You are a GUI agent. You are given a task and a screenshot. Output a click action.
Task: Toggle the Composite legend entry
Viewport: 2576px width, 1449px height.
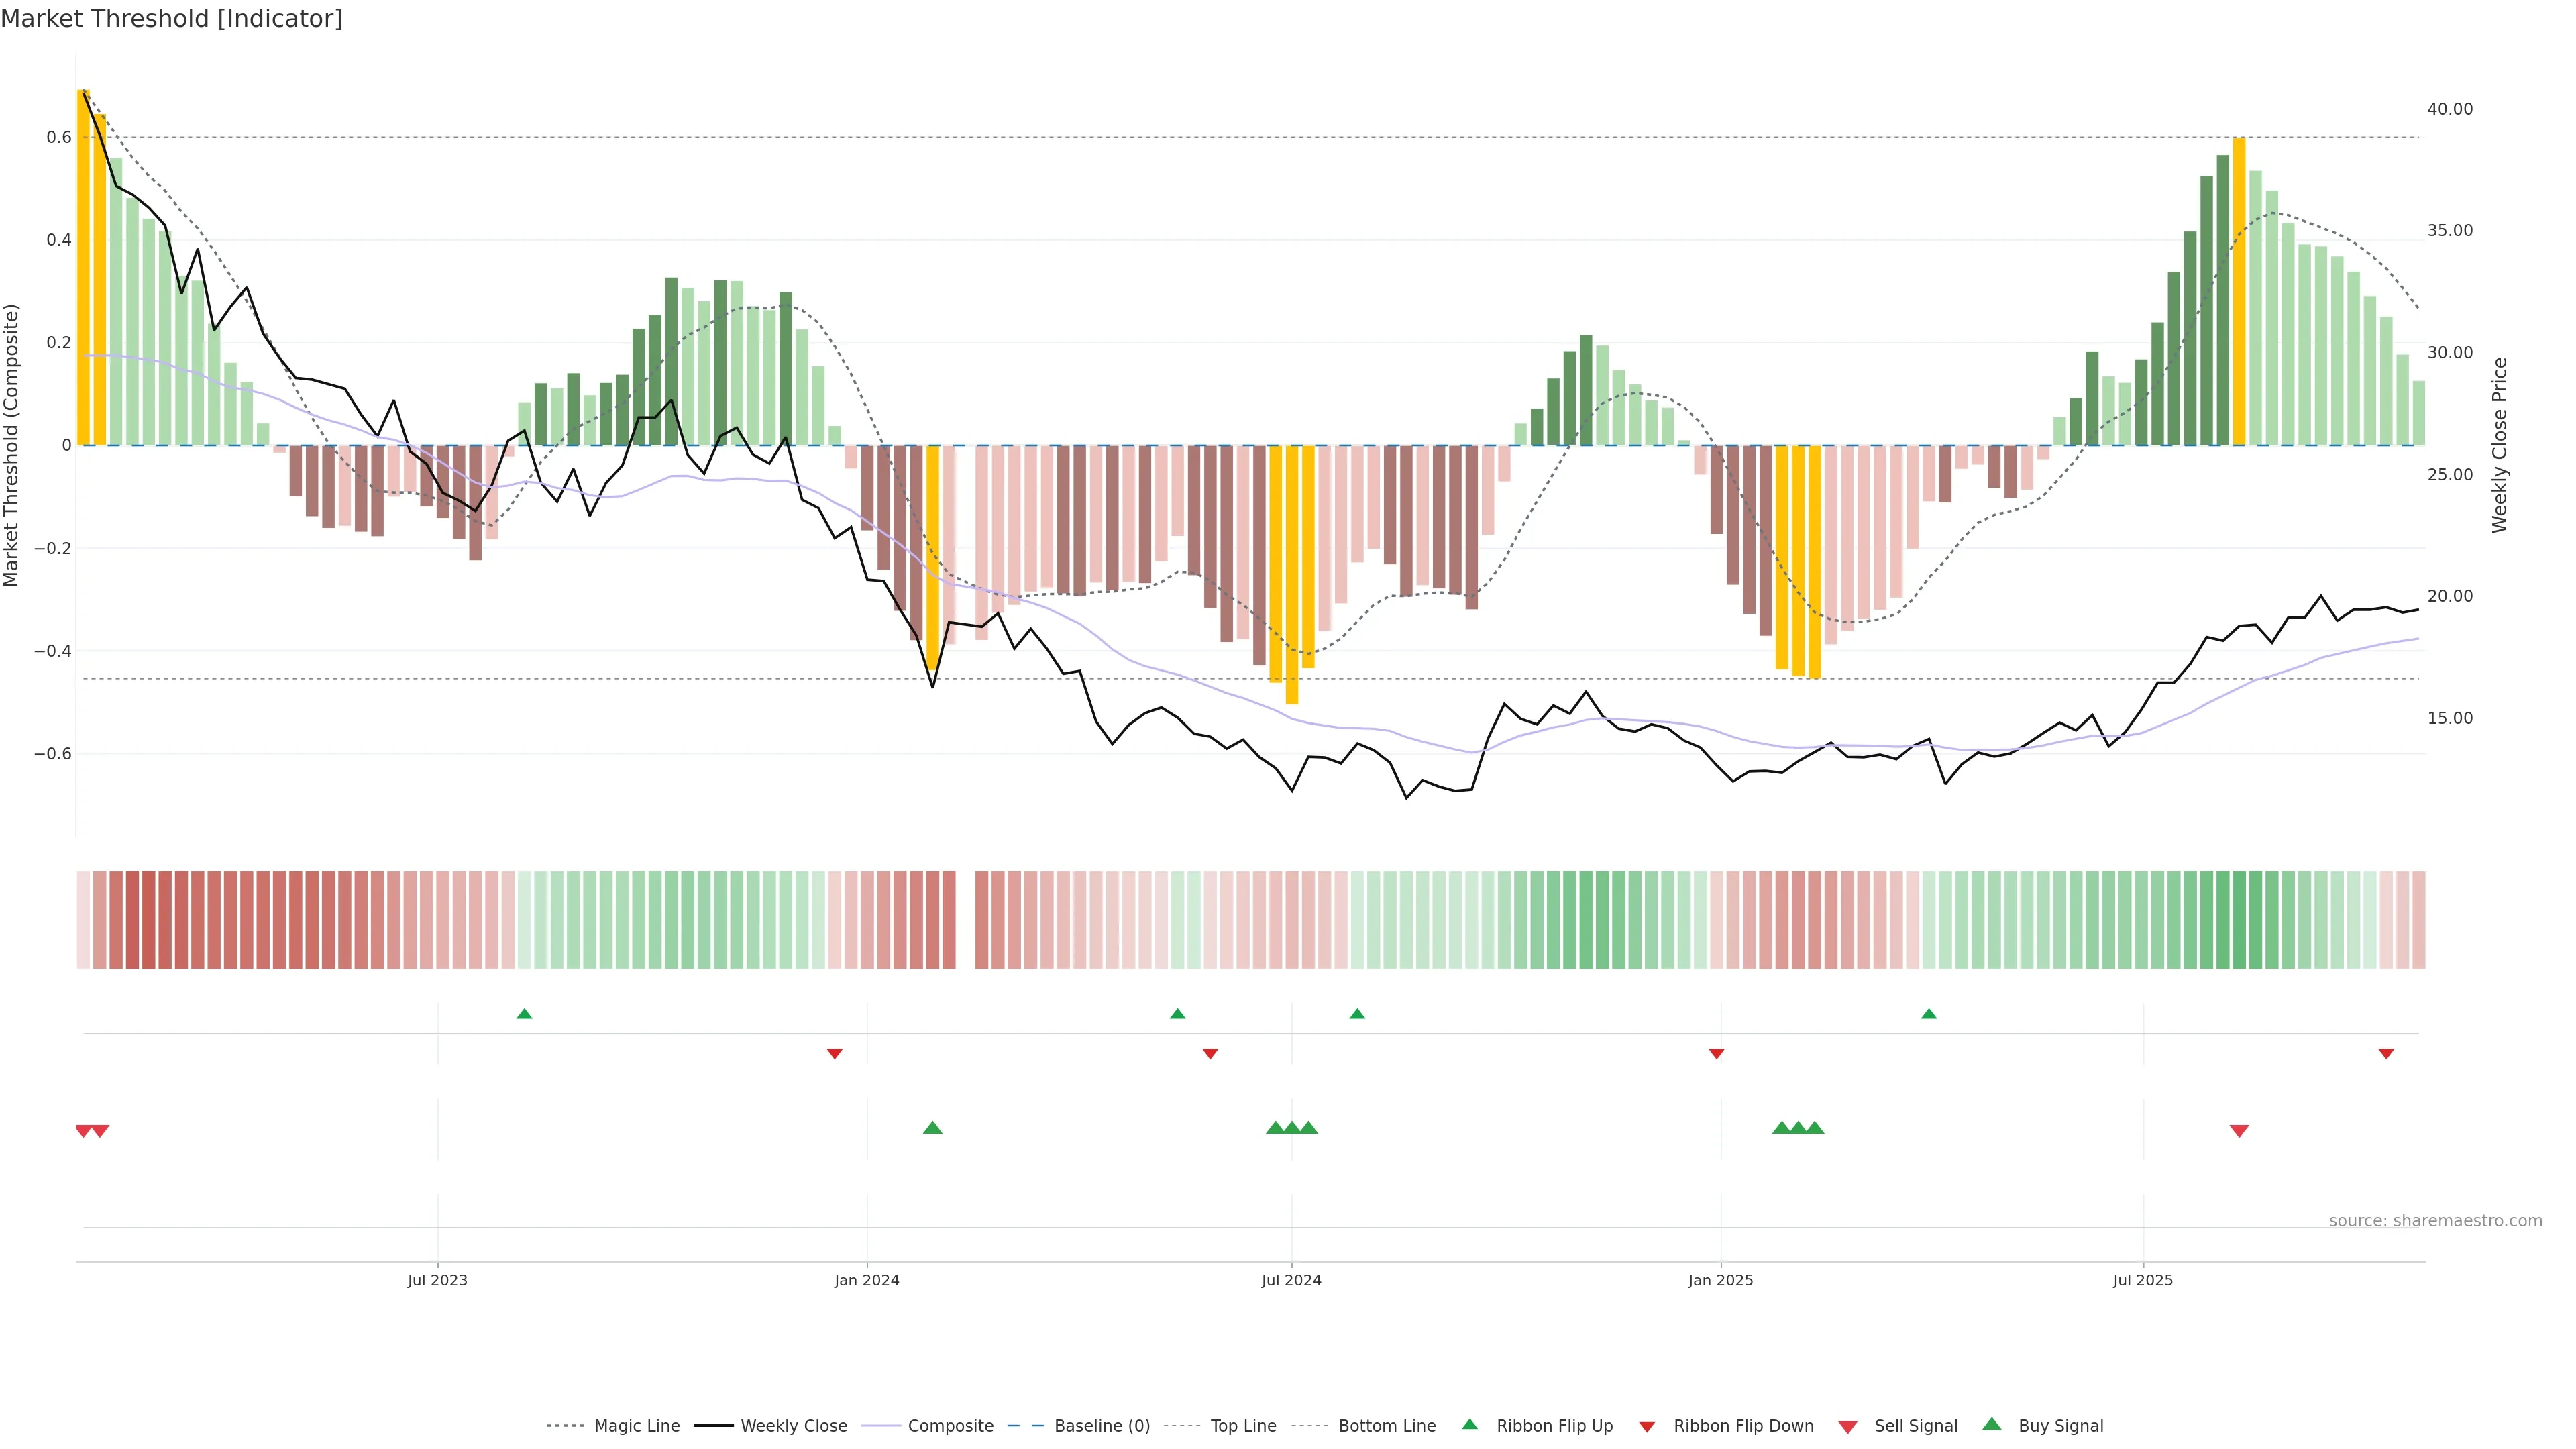point(950,1426)
